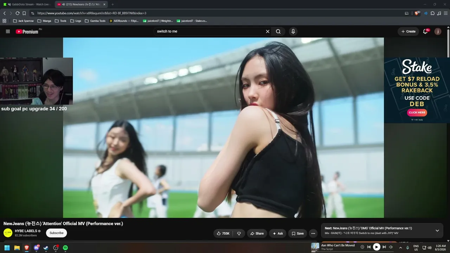Open site settings icon in address bar
The image size is (450, 253).
tap(32, 13)
